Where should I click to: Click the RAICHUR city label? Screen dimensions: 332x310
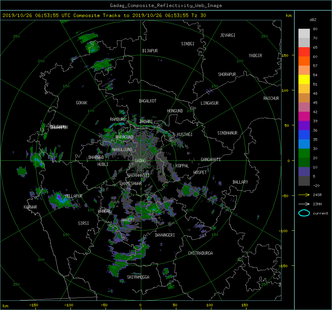pyautogui.click(x=271, y=98)
